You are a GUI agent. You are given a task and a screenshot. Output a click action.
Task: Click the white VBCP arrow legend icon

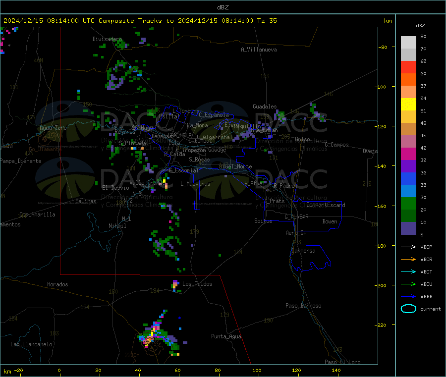tap(408, 247)
